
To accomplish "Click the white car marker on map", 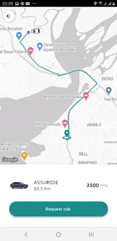I will pos(37,31).
